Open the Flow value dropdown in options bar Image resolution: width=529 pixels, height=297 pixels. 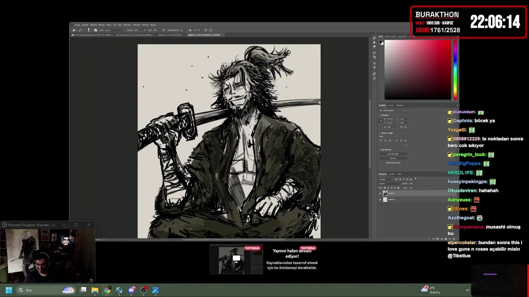pos(157,30)
